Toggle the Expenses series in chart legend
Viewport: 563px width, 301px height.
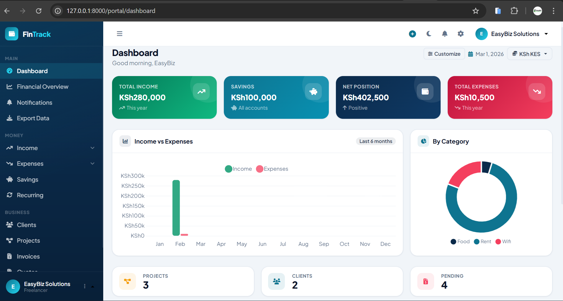(x=272, y=169)
